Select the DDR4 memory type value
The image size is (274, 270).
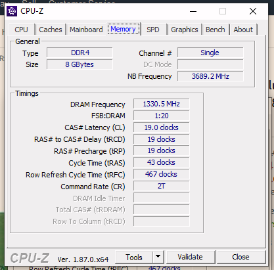click(x=80, y=53)
